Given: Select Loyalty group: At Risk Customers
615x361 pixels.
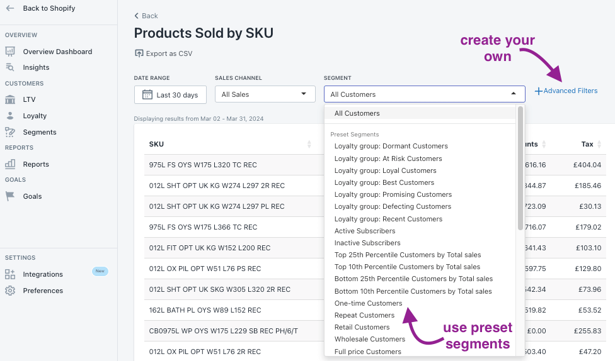Looking at the screenshot, I should (x=388, y=158).
